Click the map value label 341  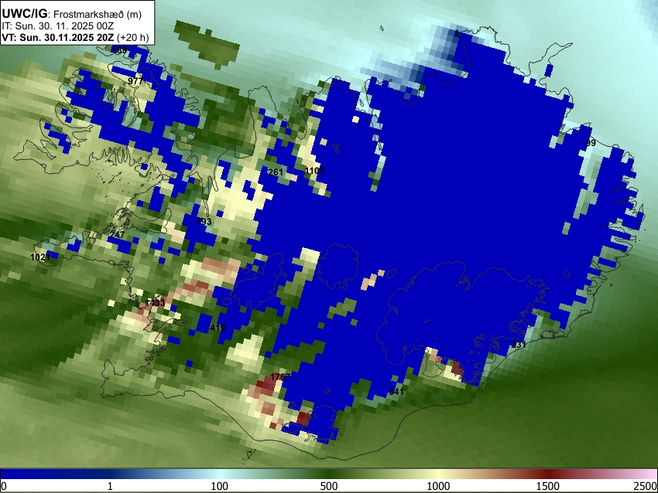(396, 392)
